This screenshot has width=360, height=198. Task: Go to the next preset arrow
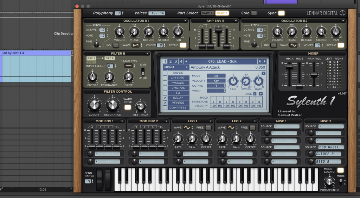click(x=264, y=61)
